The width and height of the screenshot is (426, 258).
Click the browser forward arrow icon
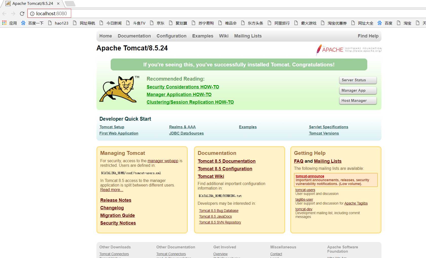[13, 13]
